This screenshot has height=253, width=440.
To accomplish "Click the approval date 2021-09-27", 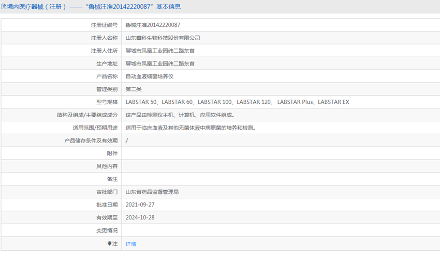I will point(140,205).
